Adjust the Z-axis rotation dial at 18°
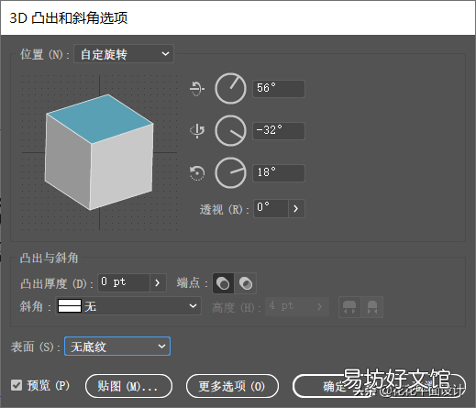Viewport: 476px width, 408px height. (230, 173)
